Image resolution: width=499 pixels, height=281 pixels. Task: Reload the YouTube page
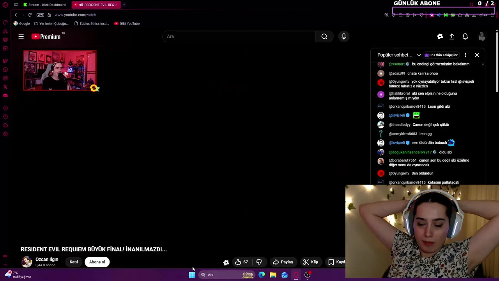[x=30, y=15]
